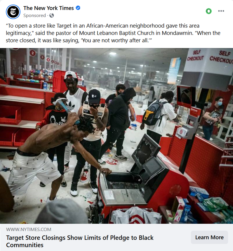The image size is (233, 251).
Task: Click the Target logo card reader in photo
Action: tap(181, 133)
